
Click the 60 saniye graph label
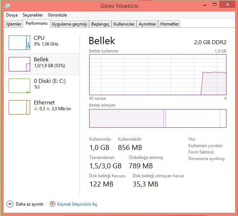[x=97, y=98]
